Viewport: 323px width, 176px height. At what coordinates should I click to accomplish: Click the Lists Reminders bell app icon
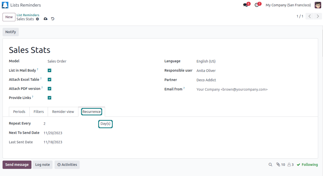click(5, 5)
